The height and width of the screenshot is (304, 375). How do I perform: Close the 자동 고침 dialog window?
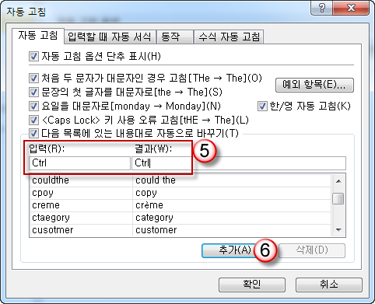click(x=351, y=9)
